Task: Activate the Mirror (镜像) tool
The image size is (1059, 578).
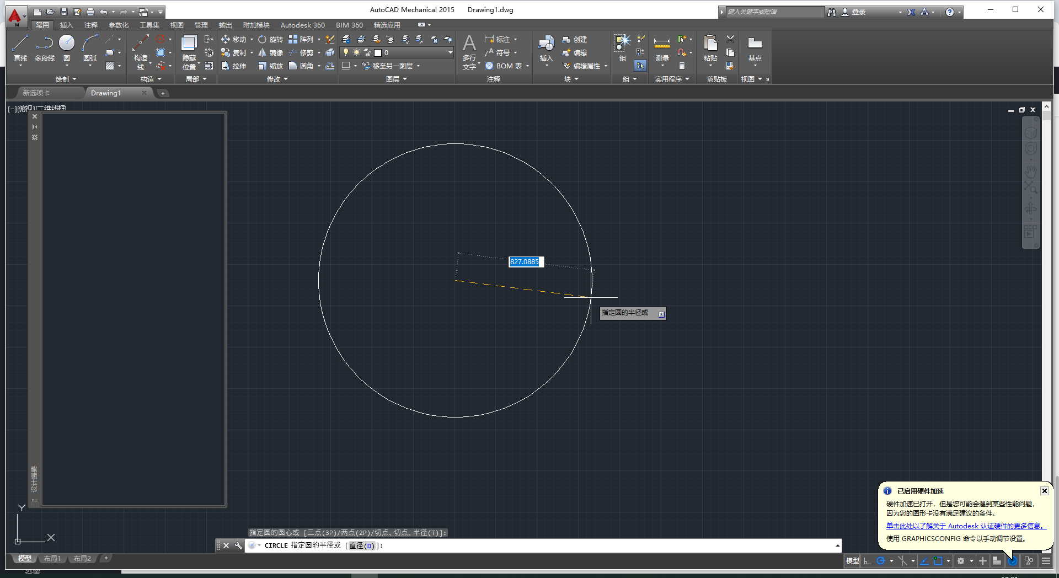Action: (270, 52)
